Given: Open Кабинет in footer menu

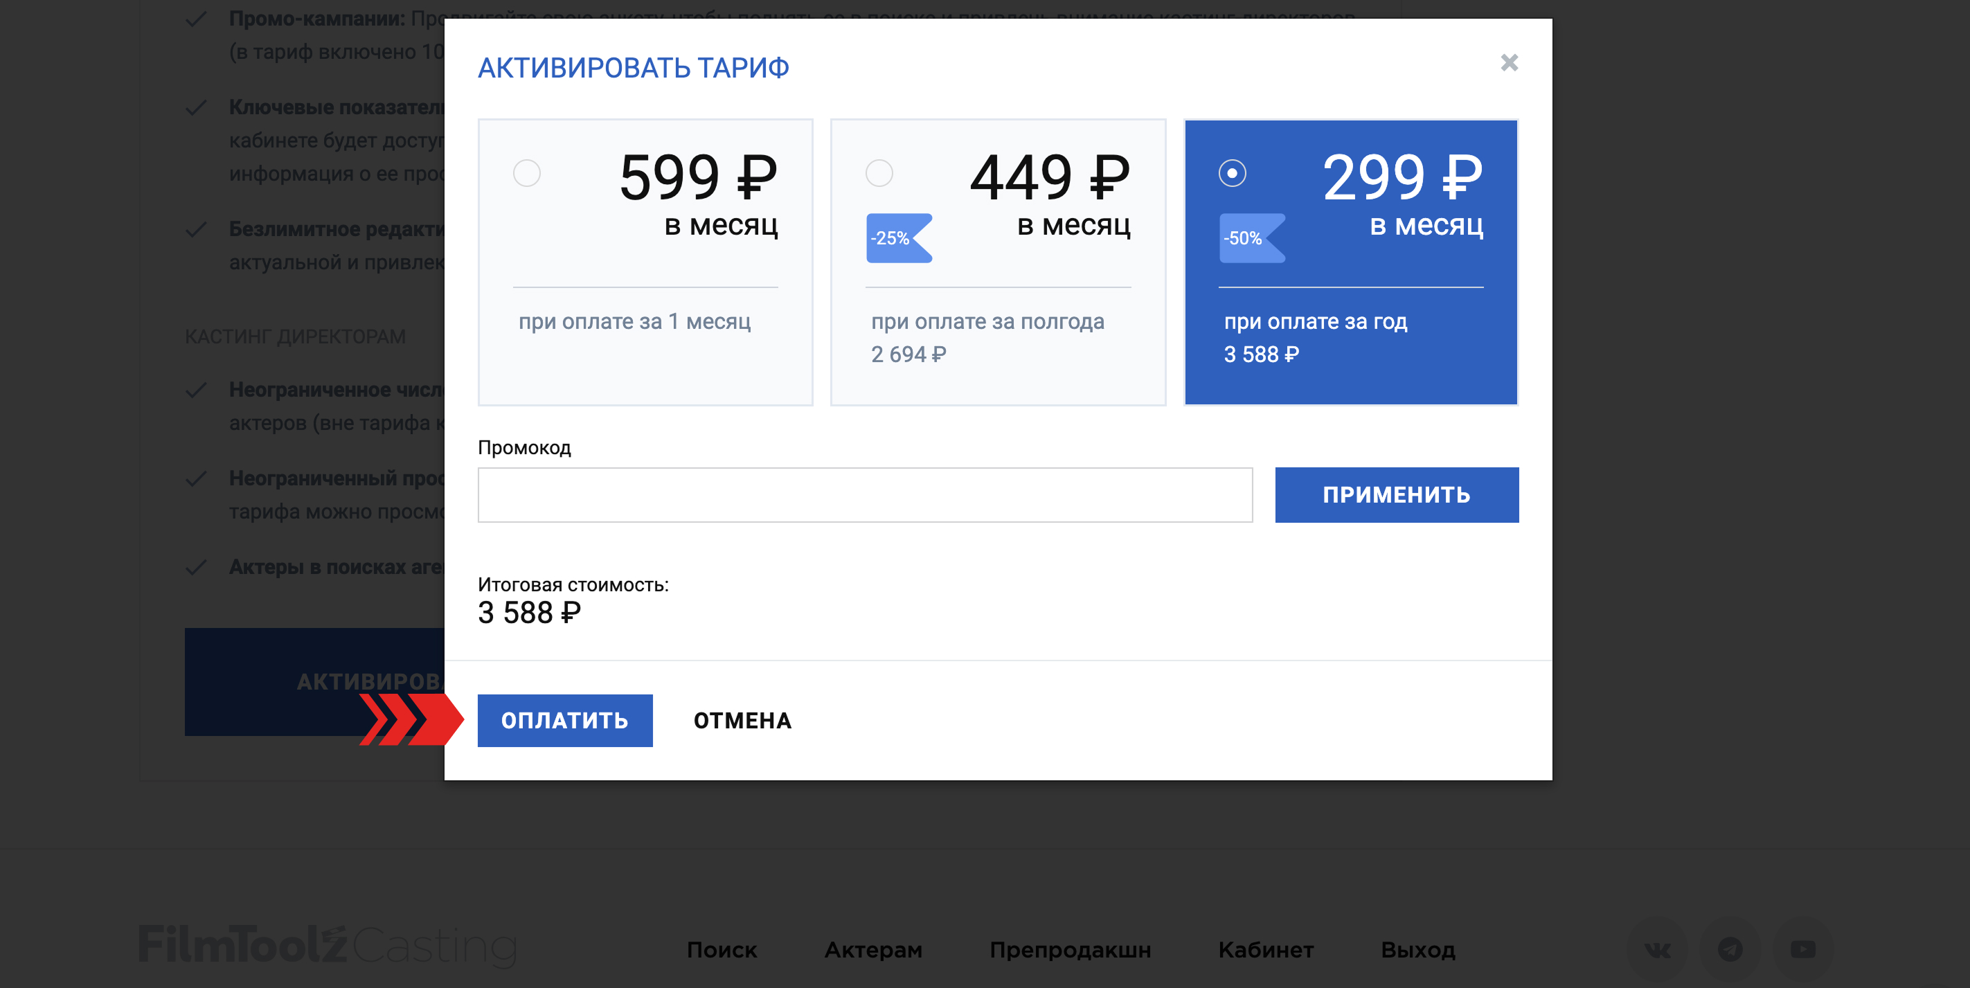Looking at the screenshot, I should pos(1265,950).
